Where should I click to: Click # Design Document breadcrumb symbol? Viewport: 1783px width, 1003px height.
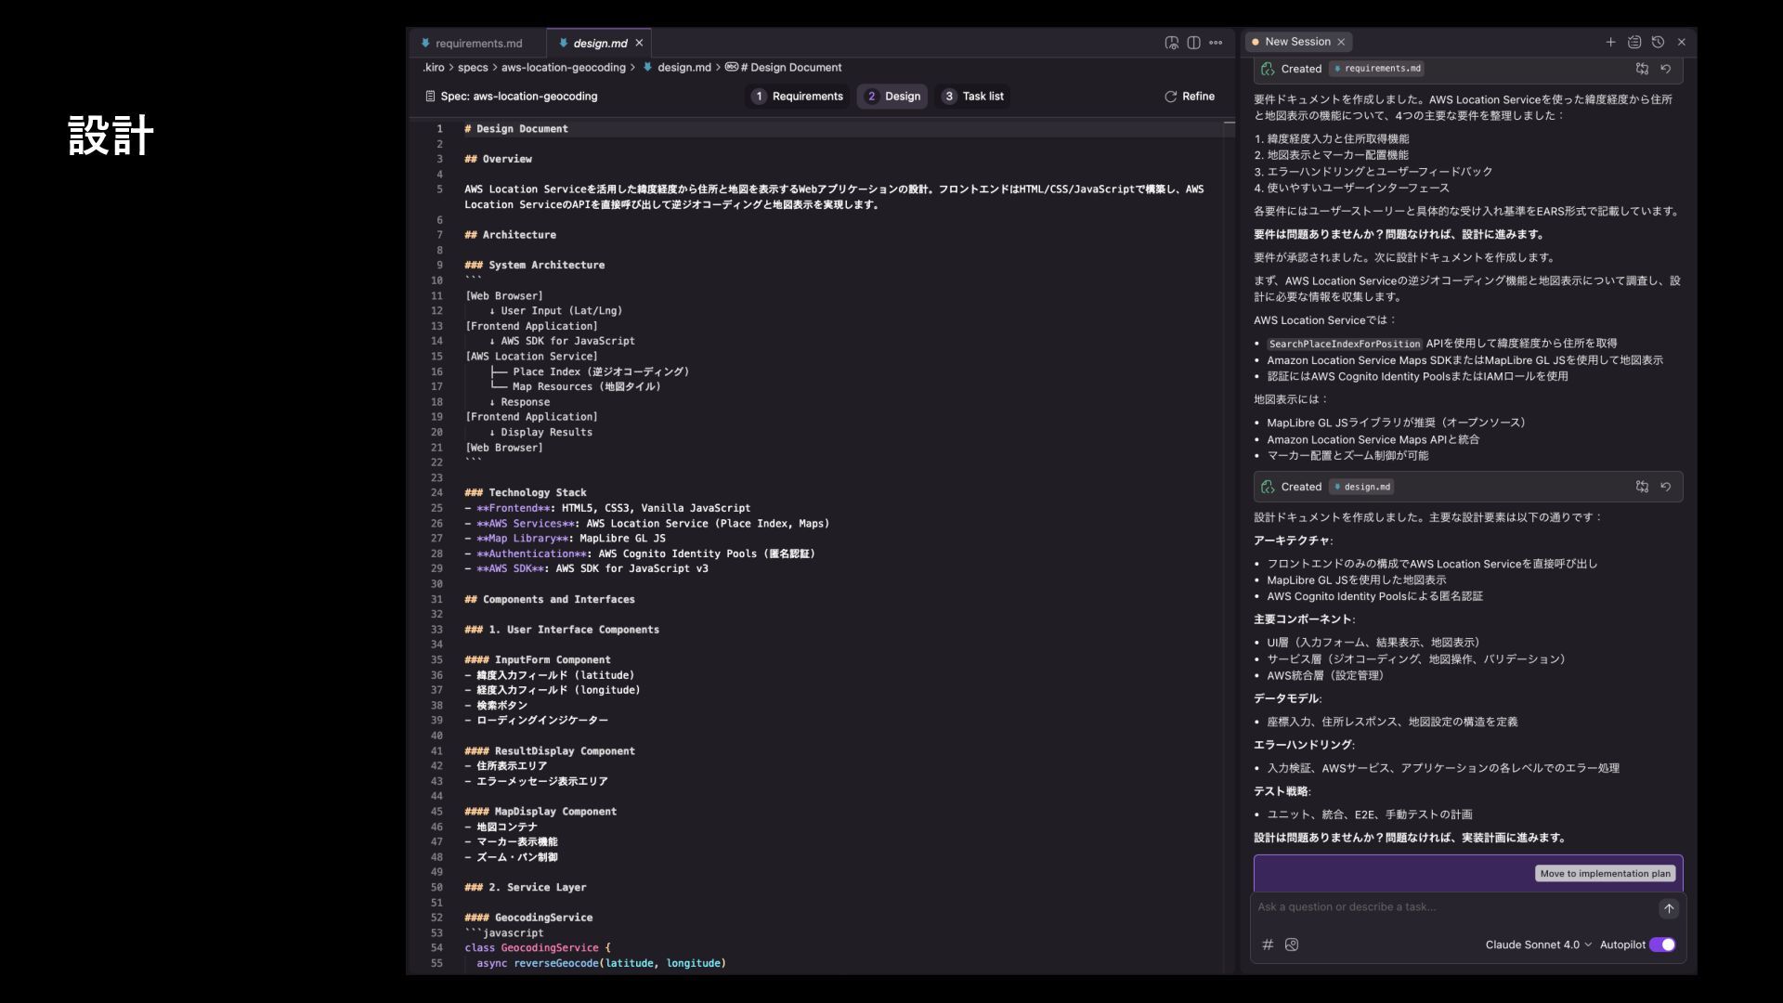click(784, 68)
